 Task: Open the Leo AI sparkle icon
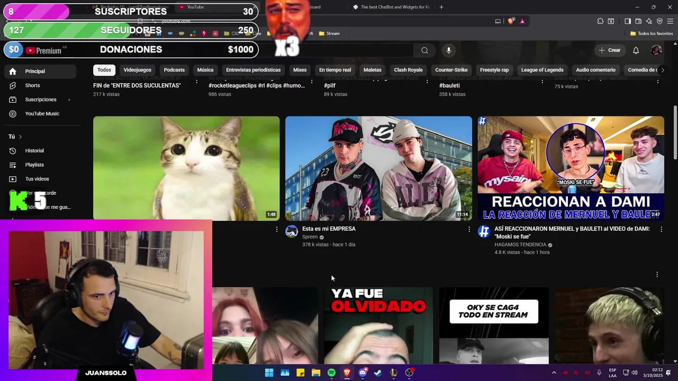(x=649, y=21)
